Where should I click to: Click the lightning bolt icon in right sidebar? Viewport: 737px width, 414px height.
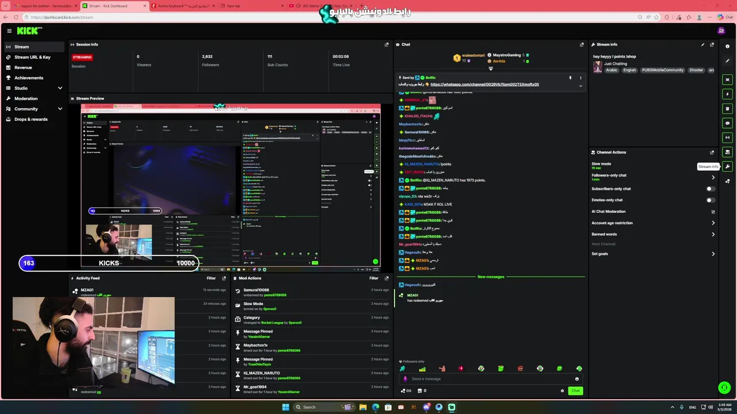tap(728, 94)
